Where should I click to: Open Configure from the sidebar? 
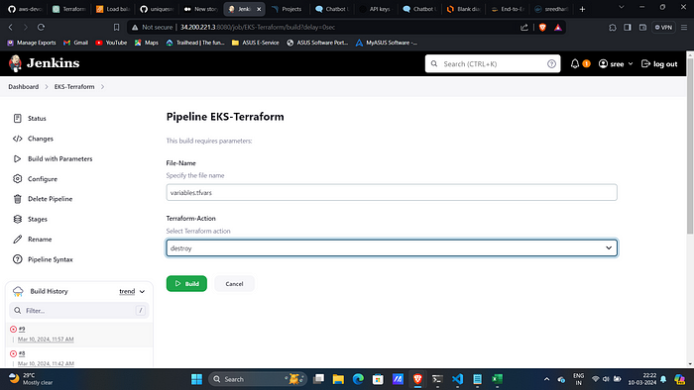35,179
